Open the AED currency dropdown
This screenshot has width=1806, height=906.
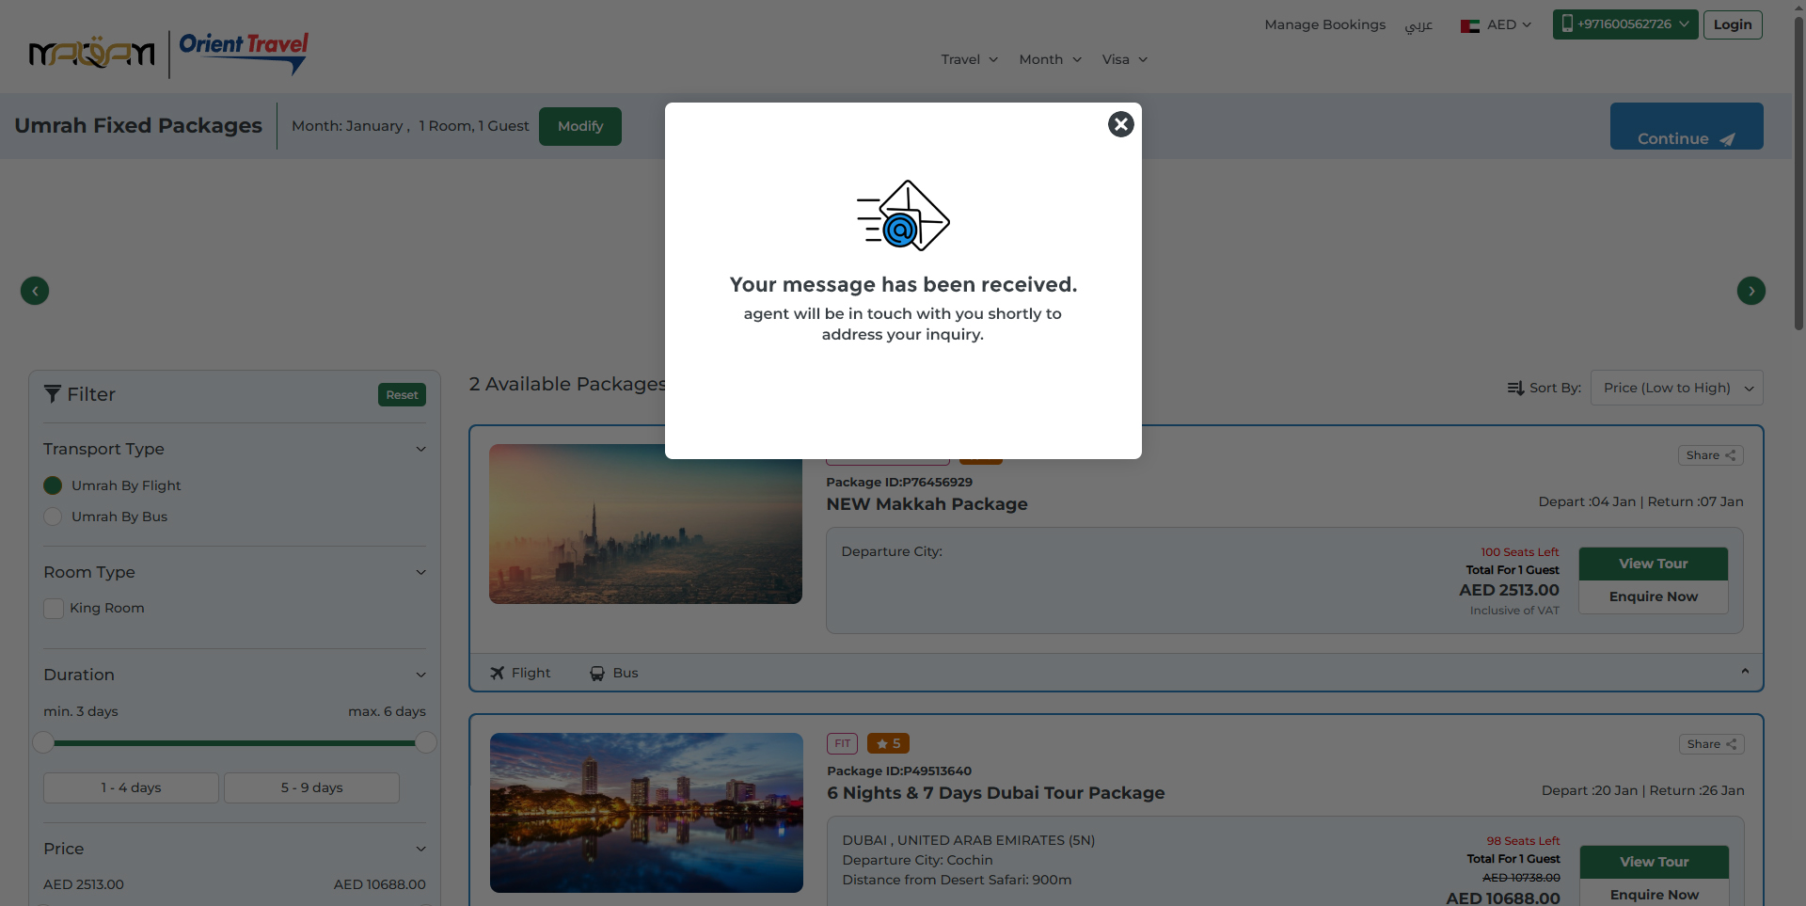pyautogui.click(x=1497, y=25)
